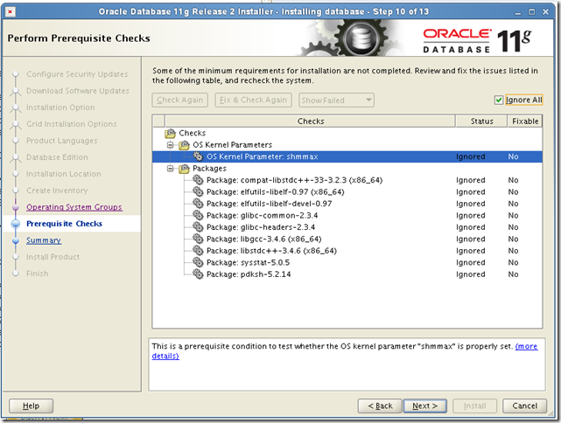Screen dimensions: 561x423
Task: Click the Product Languages step
Action: 61,141
